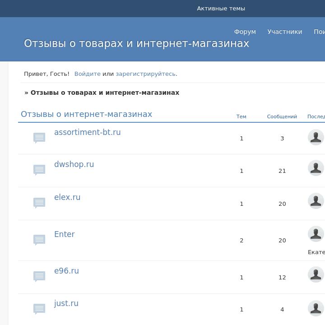The height and width of the screenshot is (325, 325).
Task: Click the user avatar in the elex.ru row
Action: pyautogui.click(x=316, y=201)
